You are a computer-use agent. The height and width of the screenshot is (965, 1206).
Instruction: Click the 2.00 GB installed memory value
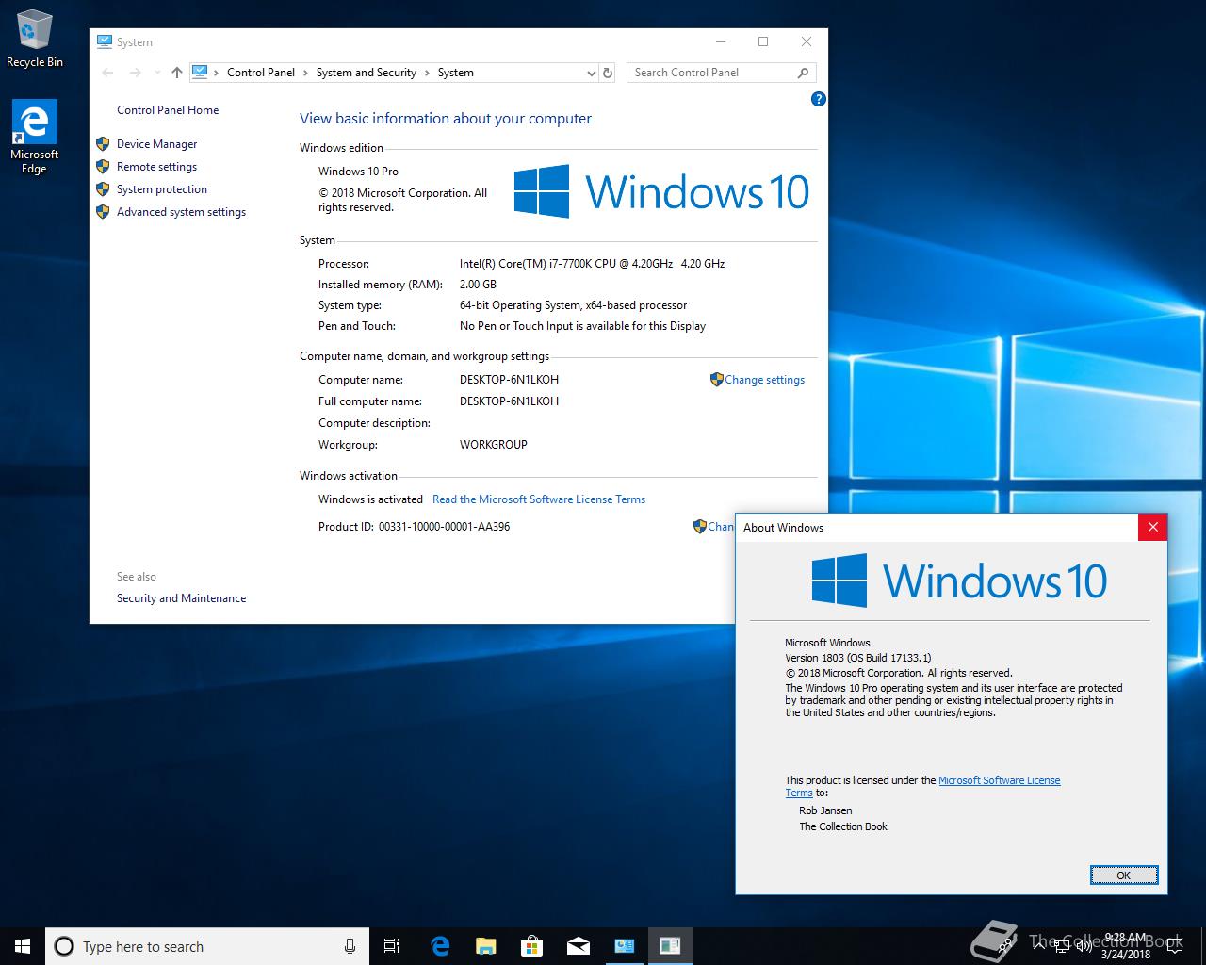coord(478,285)
